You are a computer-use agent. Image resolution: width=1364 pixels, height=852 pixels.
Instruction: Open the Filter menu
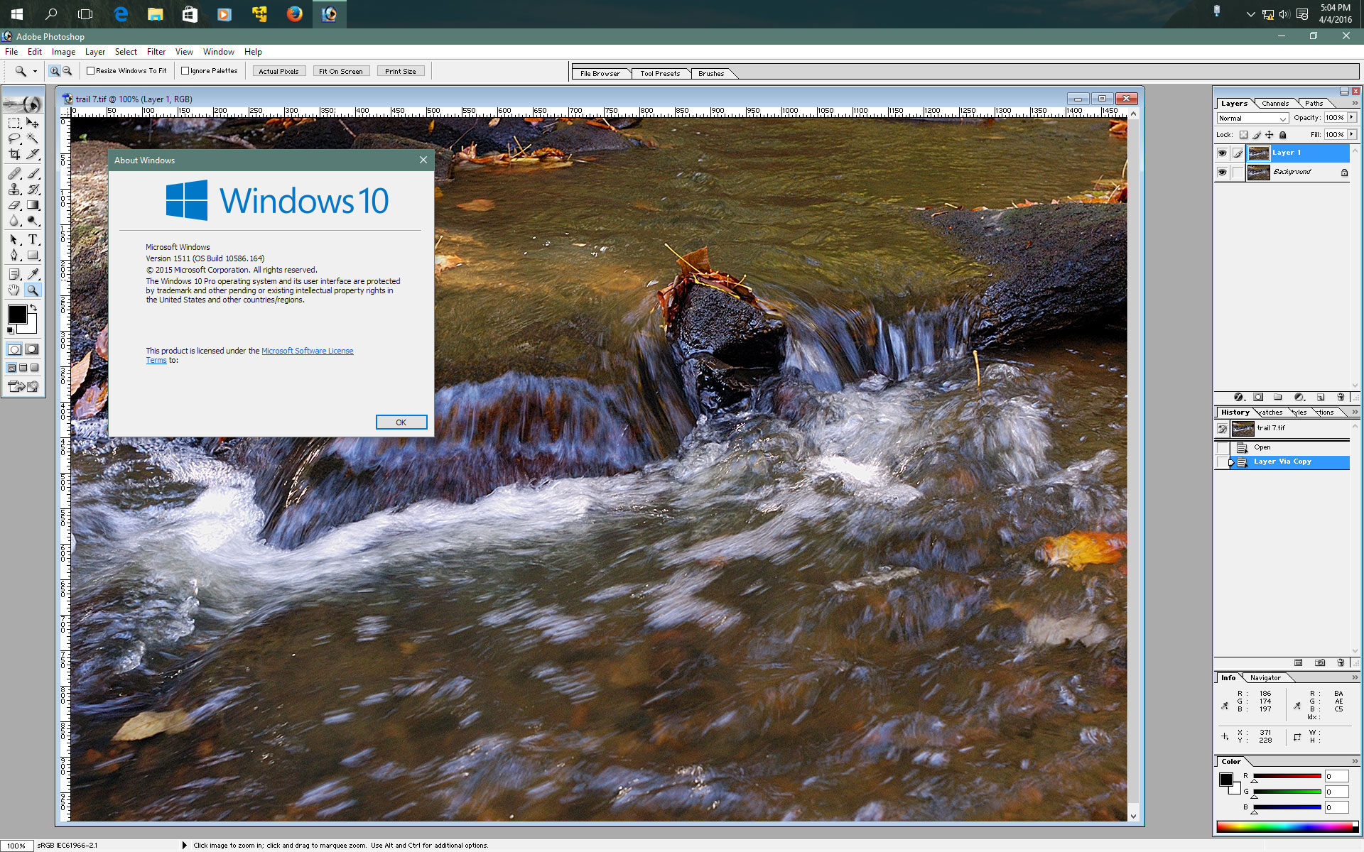tap(156, 52)
